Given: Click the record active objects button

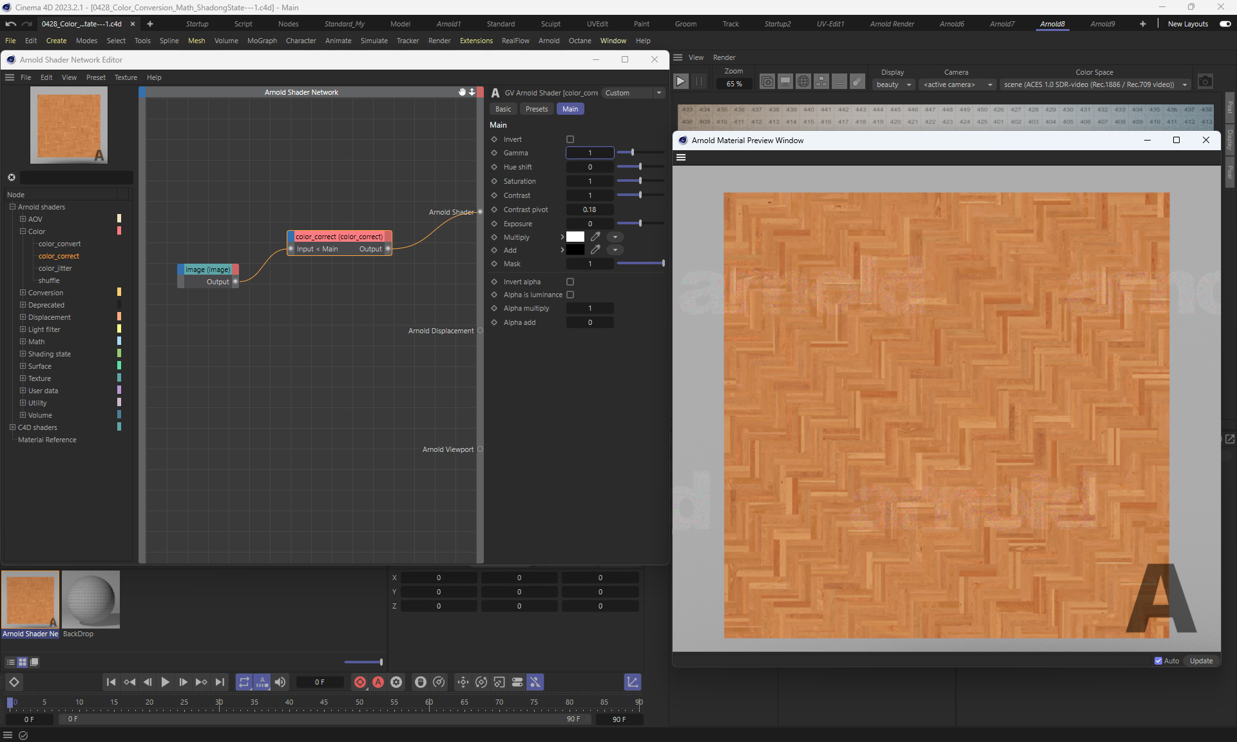Looking at the screenshot, I should [360, 682].
